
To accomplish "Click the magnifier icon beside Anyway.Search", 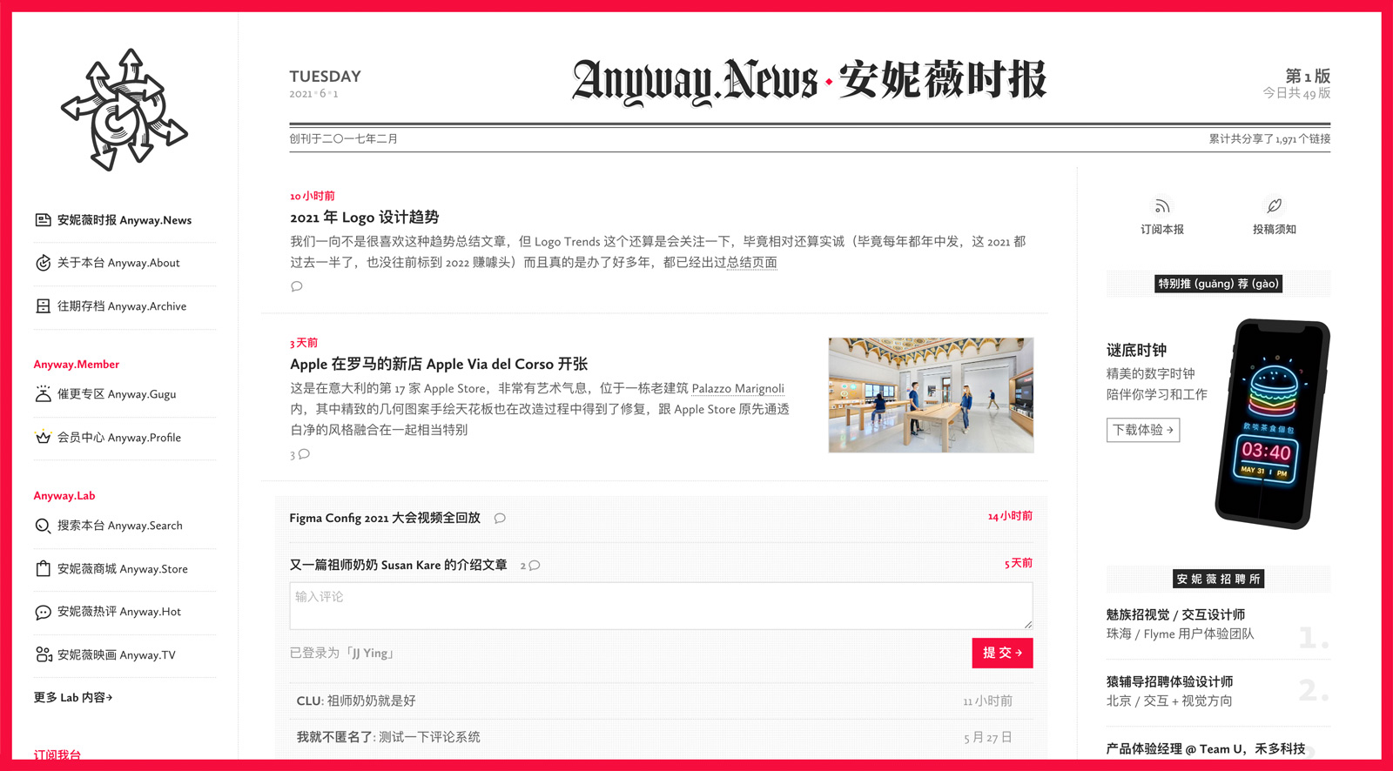I will pyautogui.click(x=43, y=526).
